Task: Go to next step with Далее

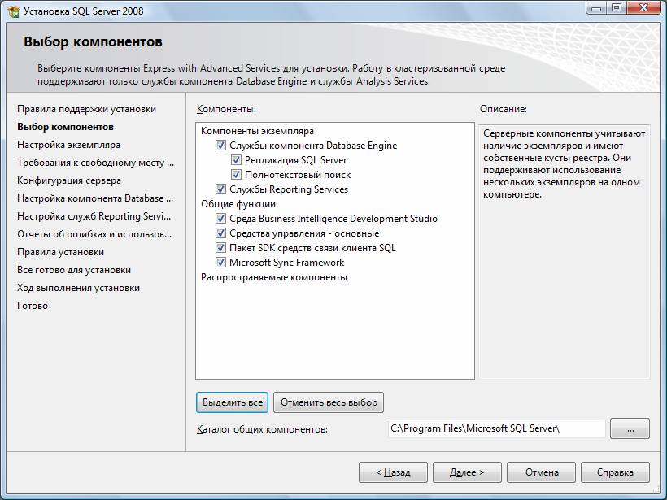Action: coord(466,472)
